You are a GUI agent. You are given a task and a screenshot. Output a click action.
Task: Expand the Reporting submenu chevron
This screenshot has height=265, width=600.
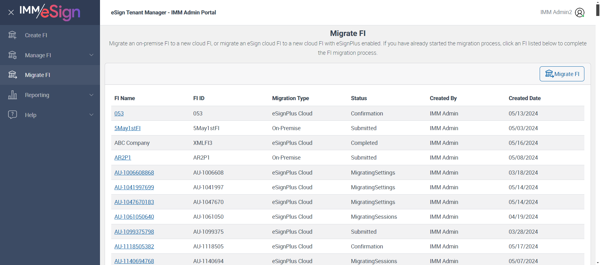(92, 95)
